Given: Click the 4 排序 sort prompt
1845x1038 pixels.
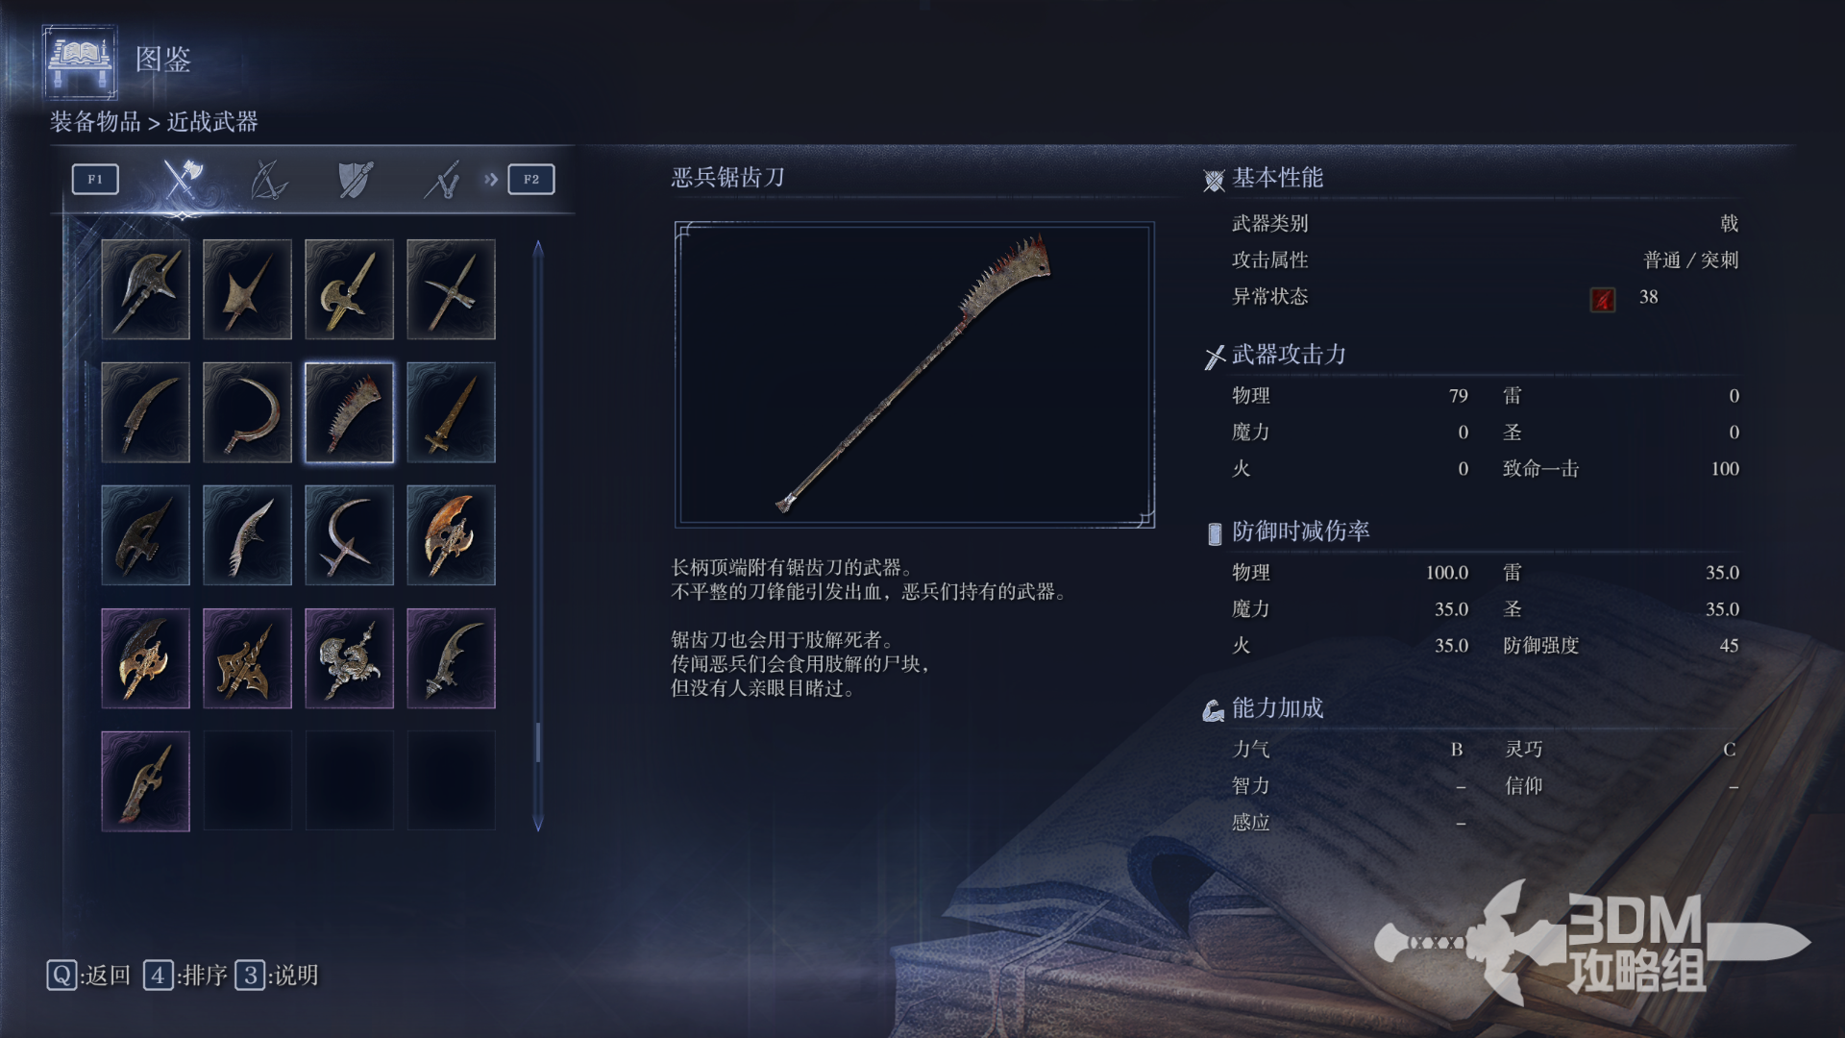Looking at the screenshot, I should click(x=185, y=976).
